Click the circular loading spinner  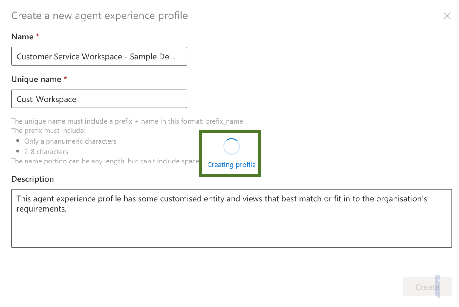231,146
